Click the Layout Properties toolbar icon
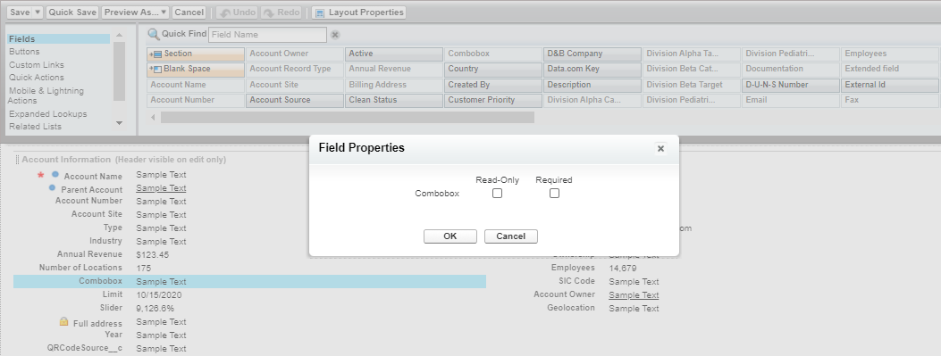Image resolution: width=941 pixels, height=356 pixels. 320,12
